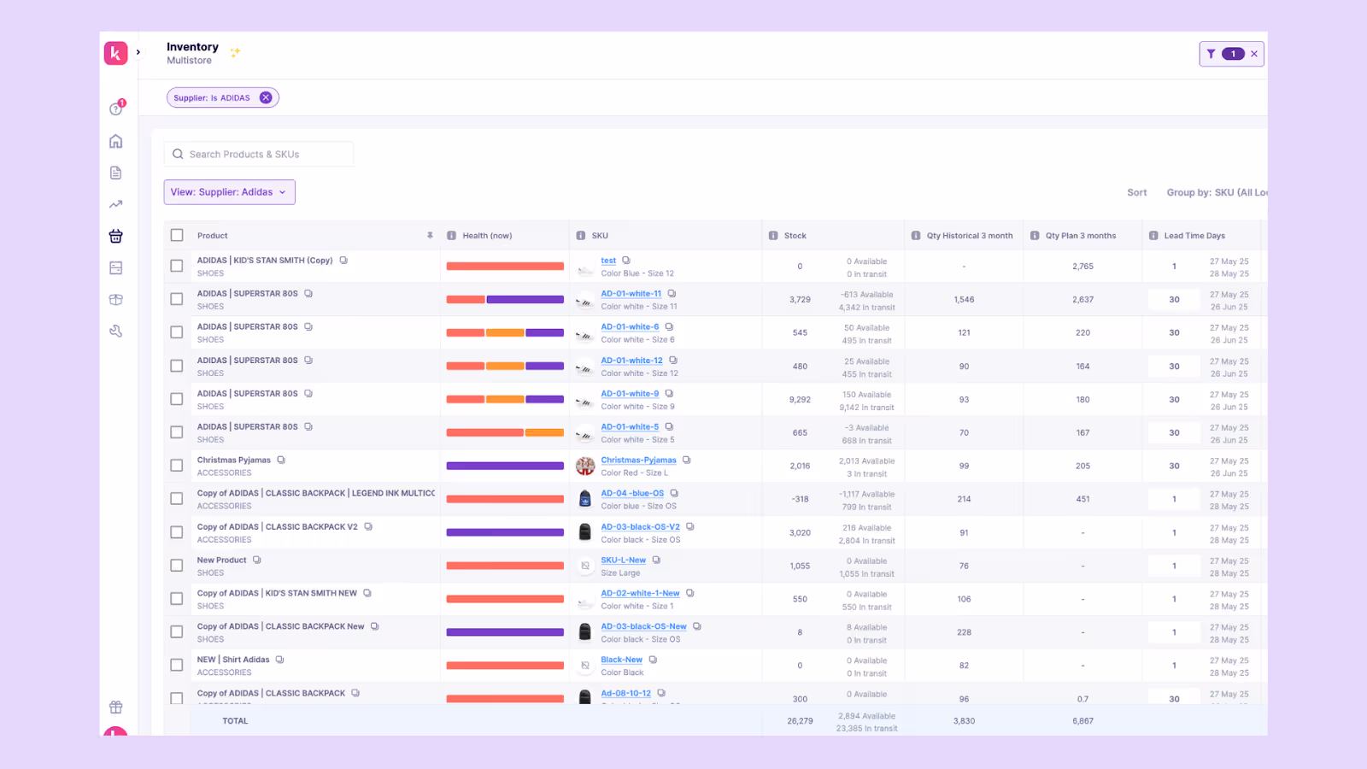Open the Christmas-Pyjamas SKU link

coord(638,461)
